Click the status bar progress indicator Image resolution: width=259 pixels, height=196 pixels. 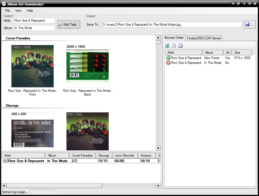[x=44, y=192]
